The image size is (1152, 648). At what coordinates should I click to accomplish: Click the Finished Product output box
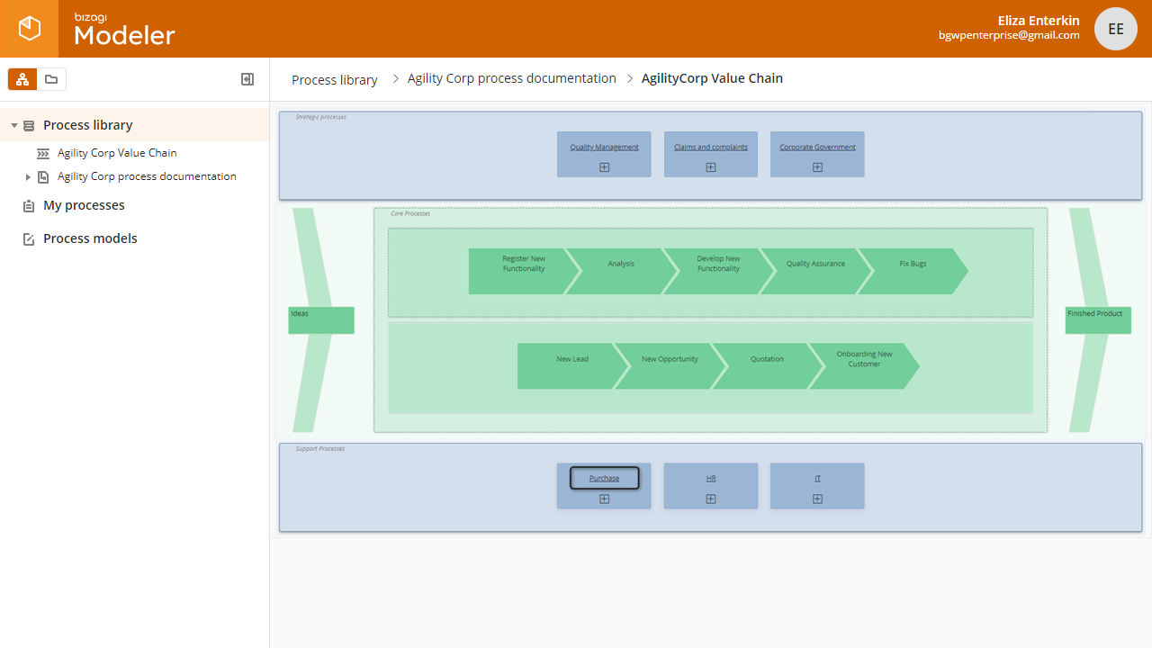1098,320
